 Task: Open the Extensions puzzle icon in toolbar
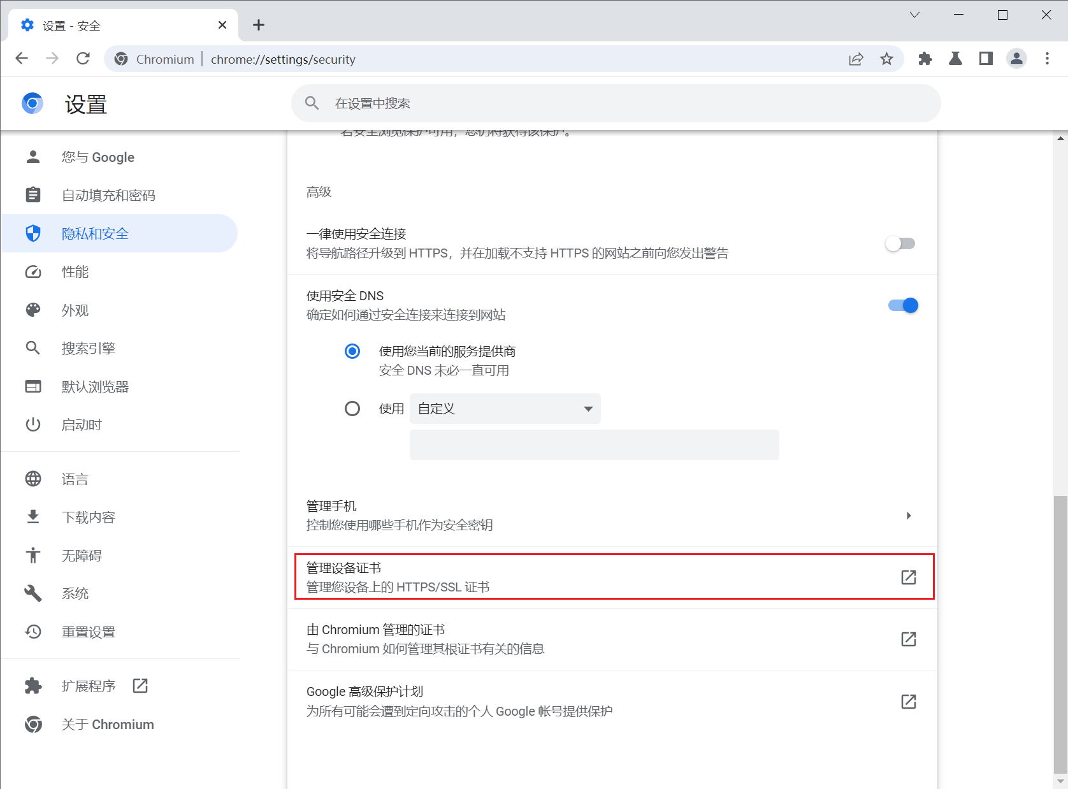point(925,59)
